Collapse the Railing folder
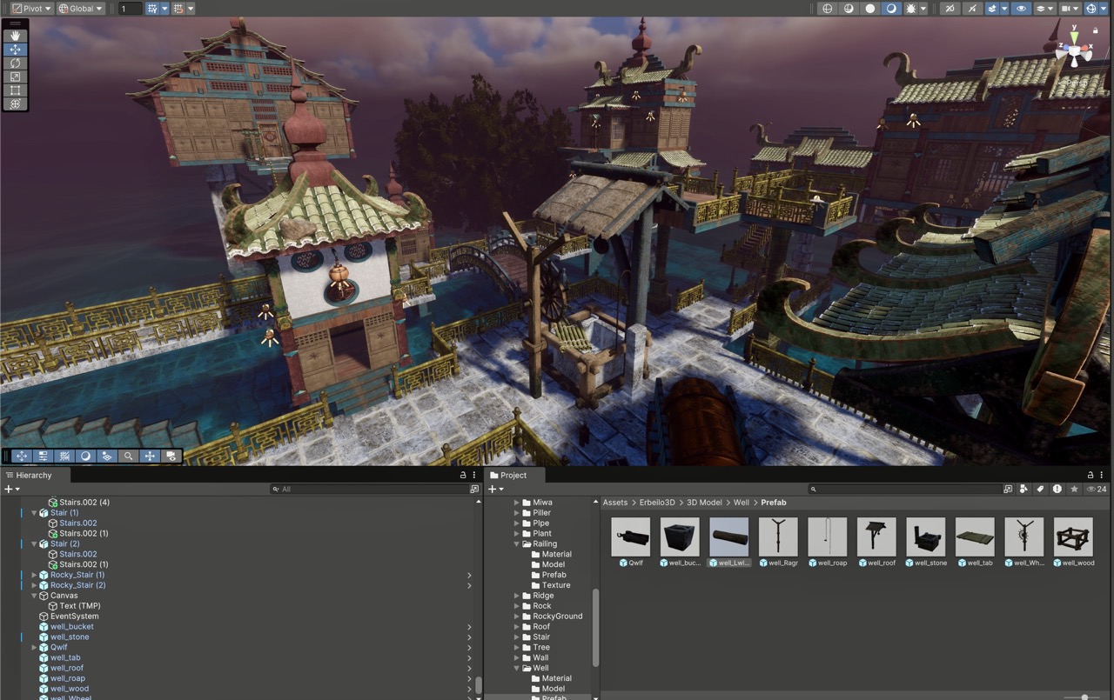This screenshot has height=700, width=1114. pyautogui.click(x=517, y=543)
